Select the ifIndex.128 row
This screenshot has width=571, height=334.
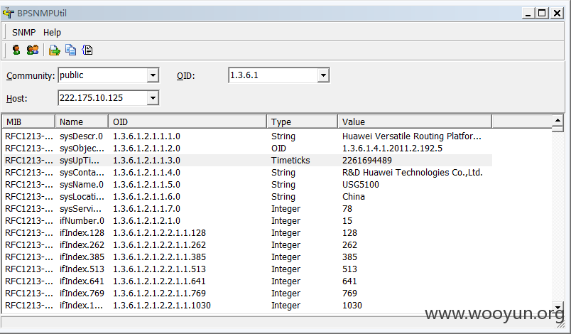[248, 233]
